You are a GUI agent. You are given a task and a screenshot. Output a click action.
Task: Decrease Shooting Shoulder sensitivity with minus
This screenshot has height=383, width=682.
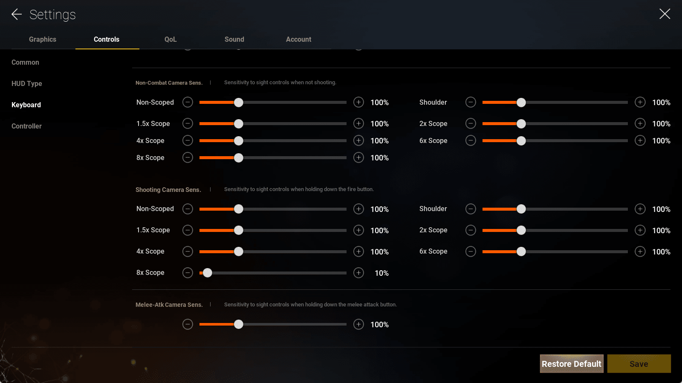471,209
